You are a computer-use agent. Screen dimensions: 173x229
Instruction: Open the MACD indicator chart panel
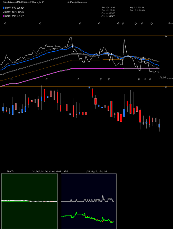click(29, 201)
